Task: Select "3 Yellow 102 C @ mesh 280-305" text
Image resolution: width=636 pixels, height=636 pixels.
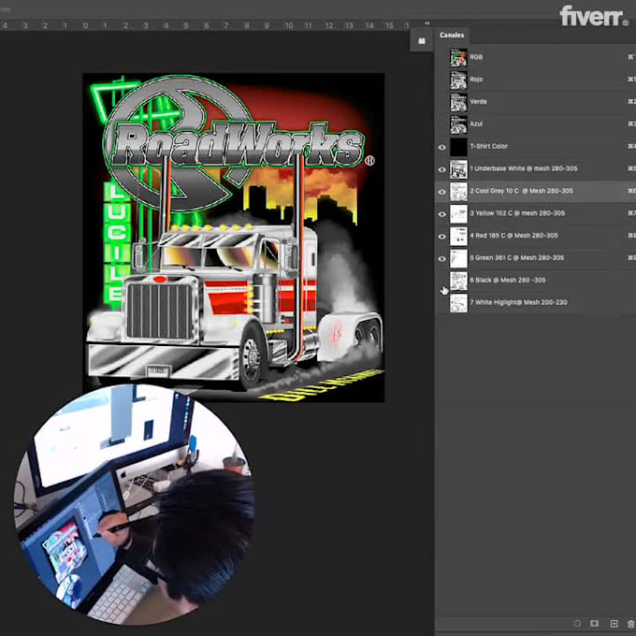Action: [517, 213]
